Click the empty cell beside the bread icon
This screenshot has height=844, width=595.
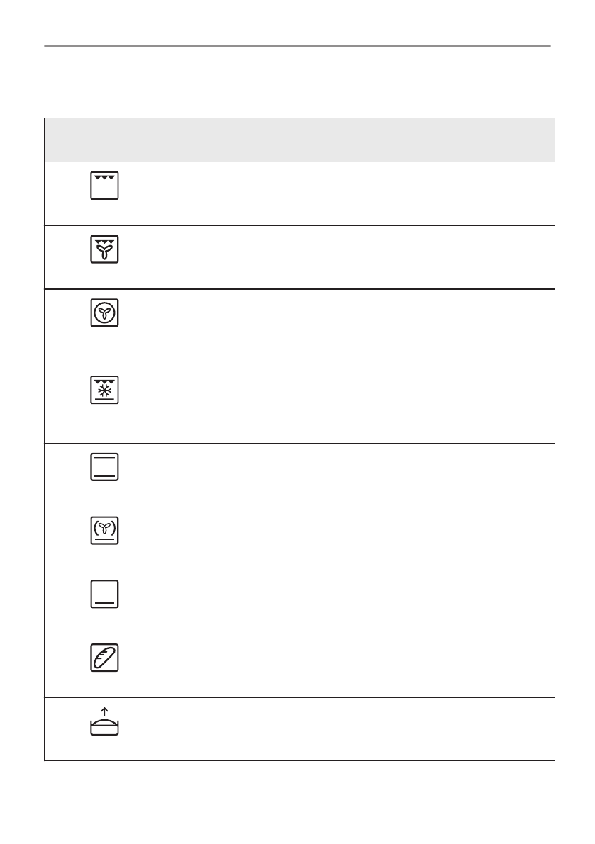coord(359,665)
